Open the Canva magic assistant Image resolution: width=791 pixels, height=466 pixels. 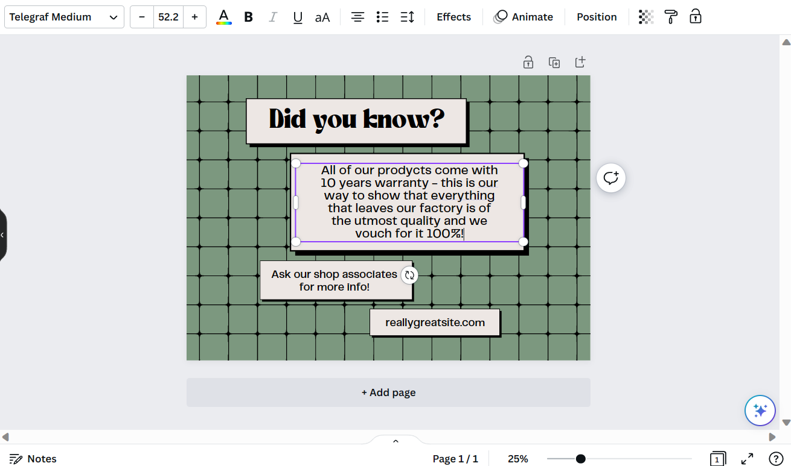[x=760, y=411]
